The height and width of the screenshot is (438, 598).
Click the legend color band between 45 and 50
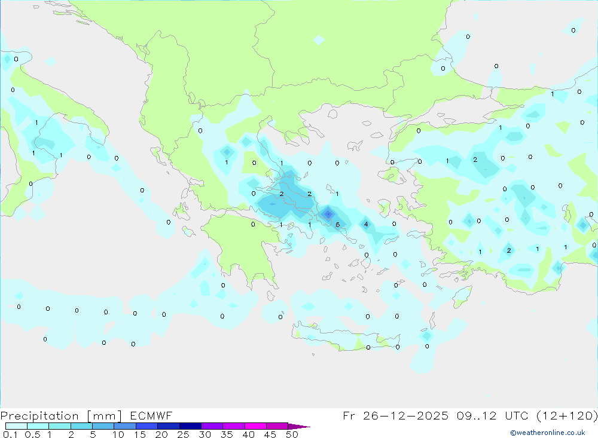point(277,426)
